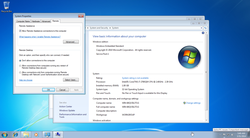Open the address bar history dropdown arrow
Screen dimensions: 250x138
tap(201, 28)
